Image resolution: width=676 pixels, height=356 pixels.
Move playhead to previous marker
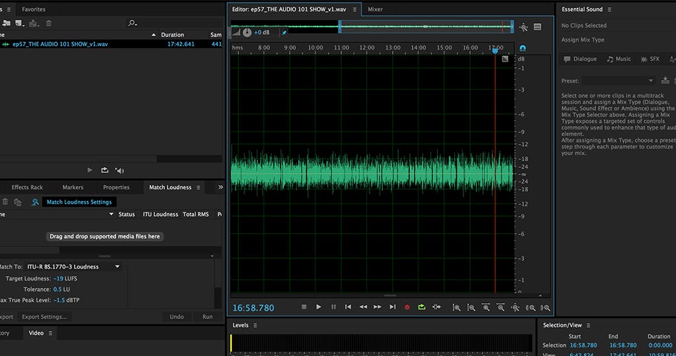coord(348,307)
